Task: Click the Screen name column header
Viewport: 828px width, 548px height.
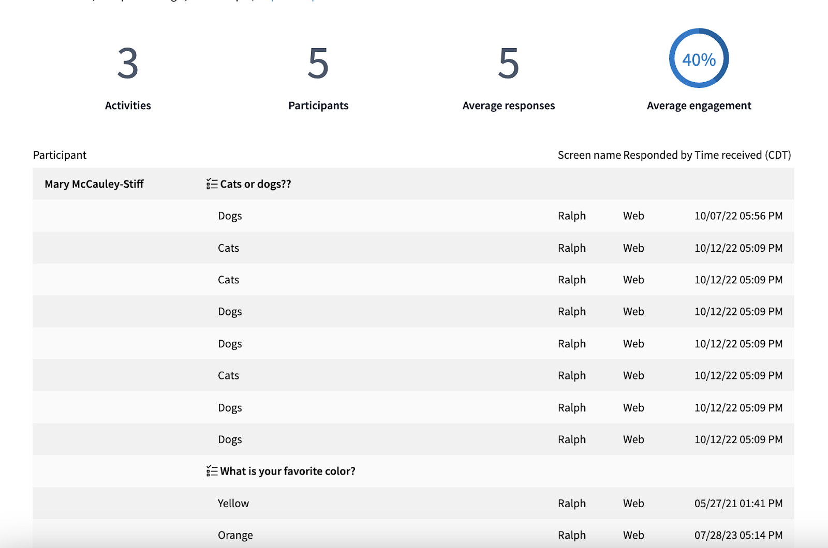Action: (589, 155)
